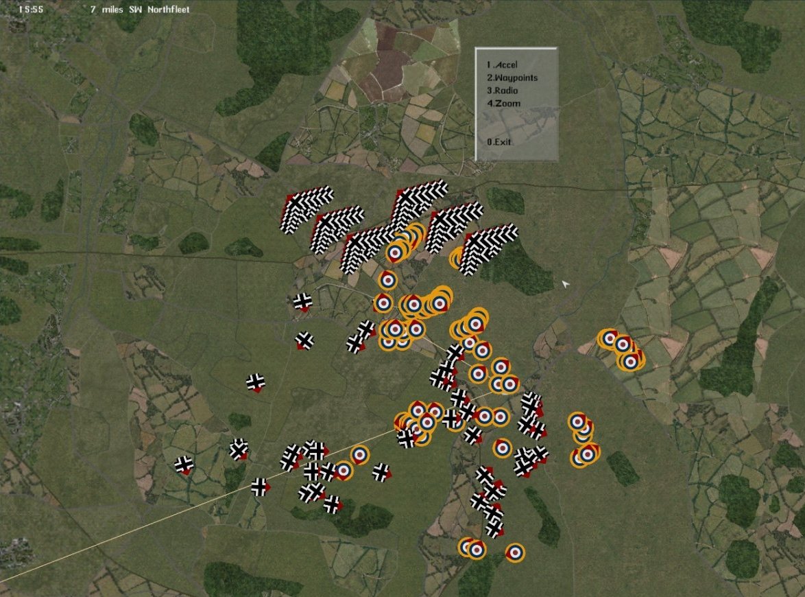Choose 3.Radio from the map menu

tap(502, 91)
